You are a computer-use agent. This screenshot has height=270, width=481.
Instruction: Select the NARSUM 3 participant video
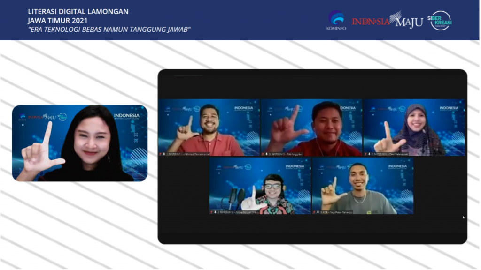point(311,127)
